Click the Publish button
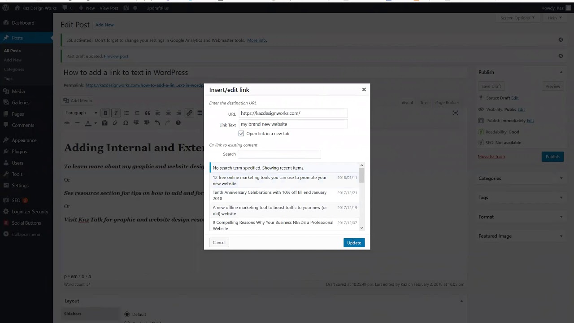Viewport: 574px width, 323px height. click(x=552, y=157)
